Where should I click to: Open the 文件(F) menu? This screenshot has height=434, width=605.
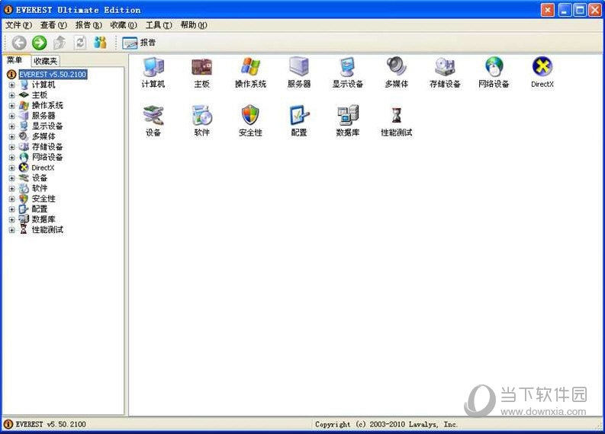pyautogui.click(x=18, y=25)
